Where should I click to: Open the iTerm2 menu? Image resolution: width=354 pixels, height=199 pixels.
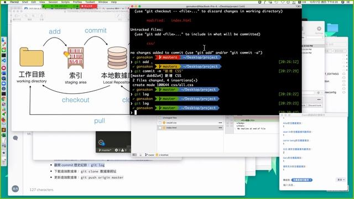coord(14,2)
